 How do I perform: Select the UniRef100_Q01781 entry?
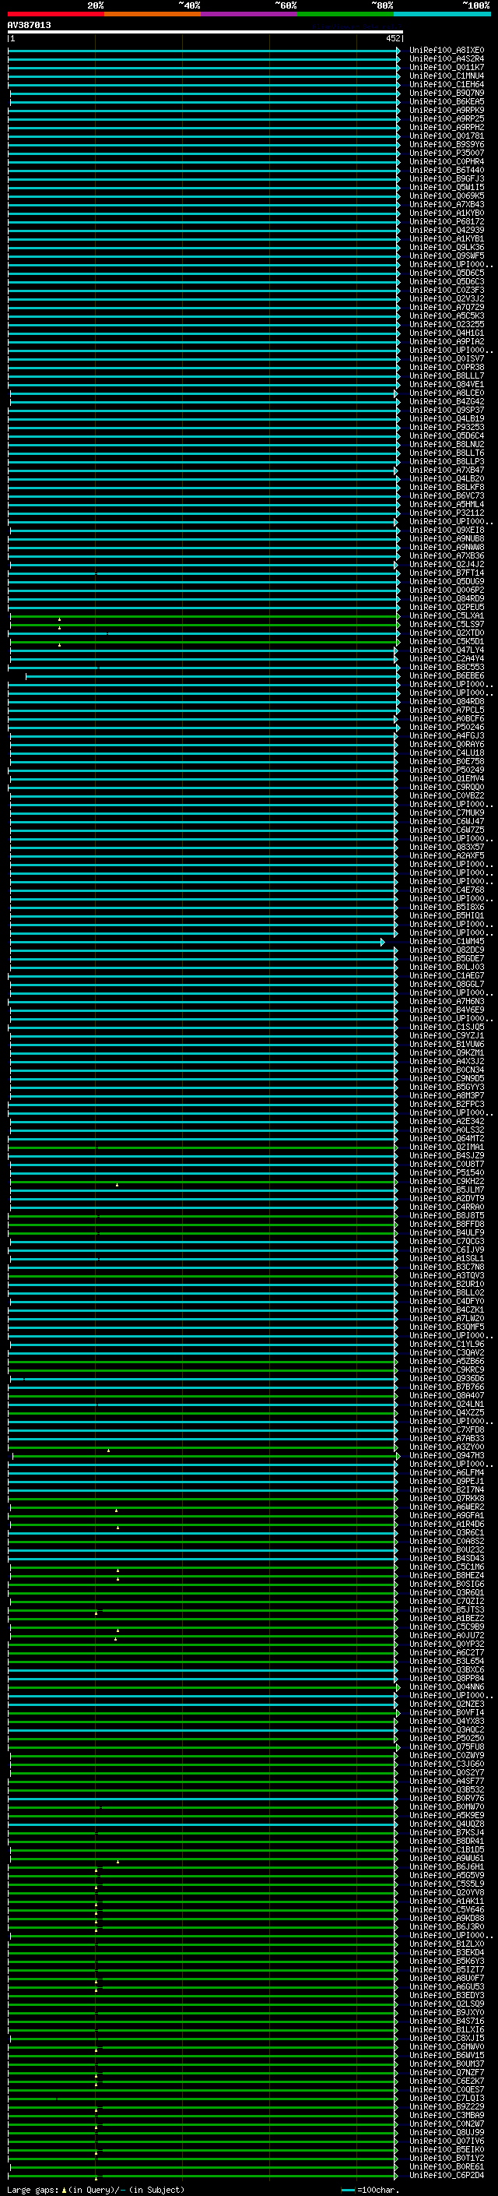[447, 136]
